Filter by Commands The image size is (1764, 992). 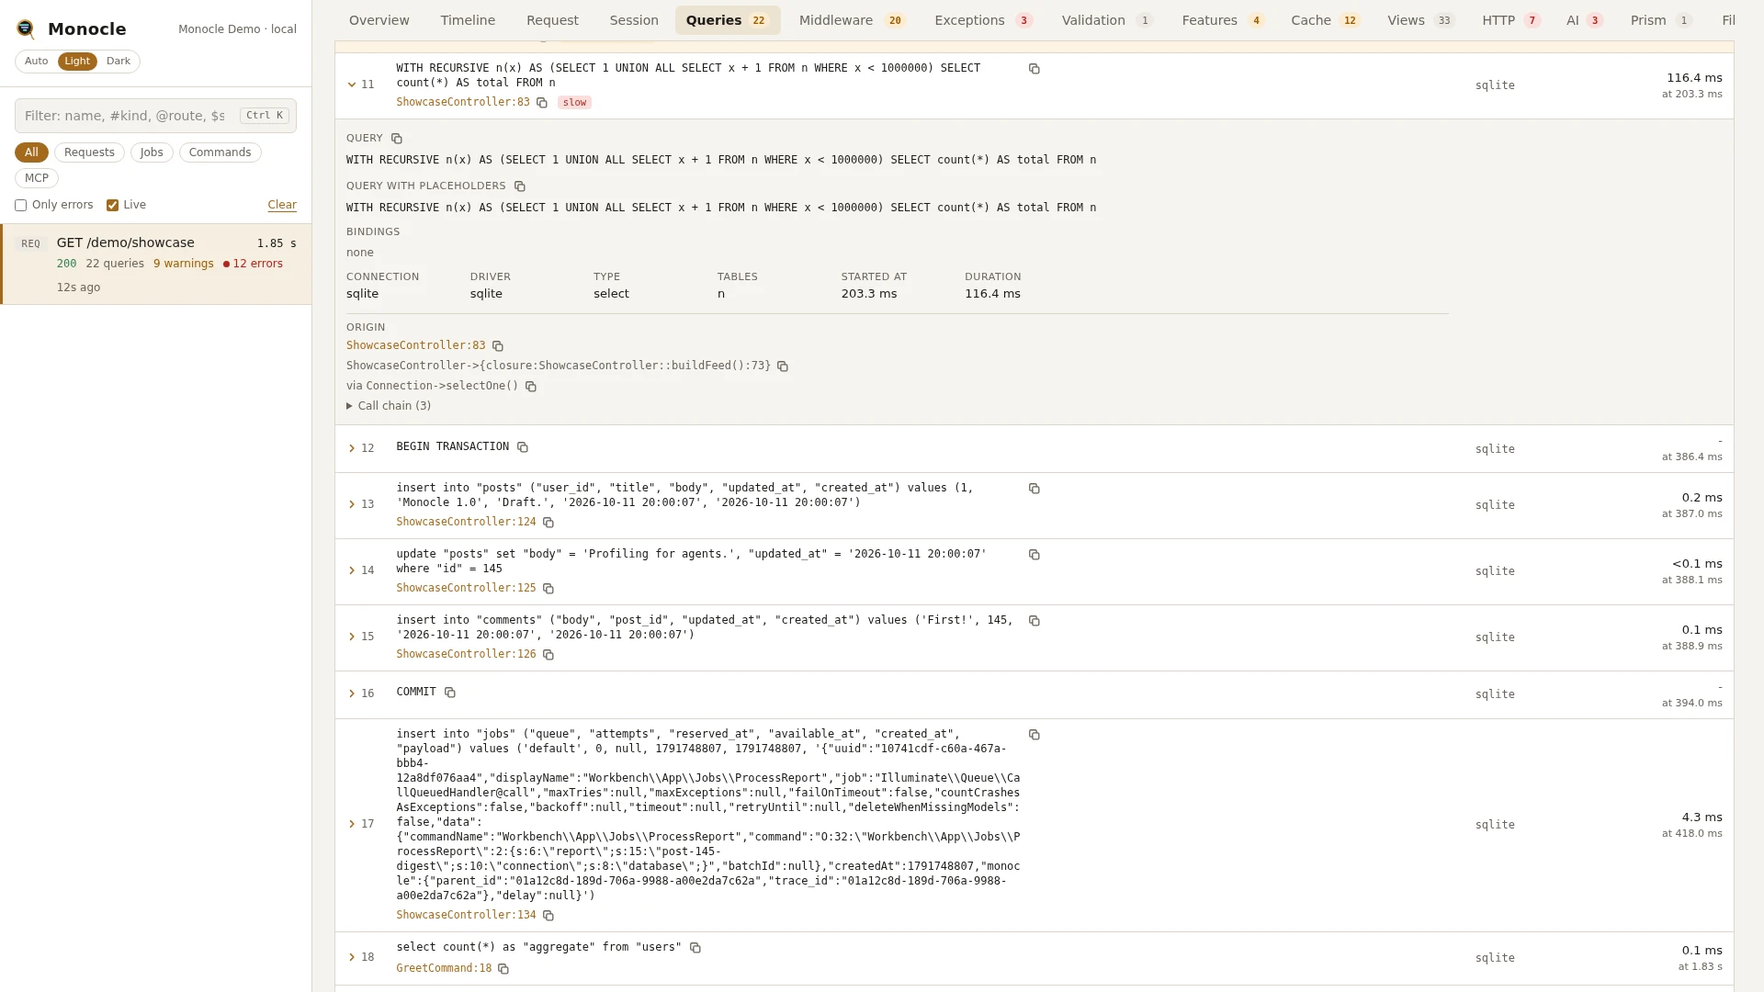pos(220,152)
